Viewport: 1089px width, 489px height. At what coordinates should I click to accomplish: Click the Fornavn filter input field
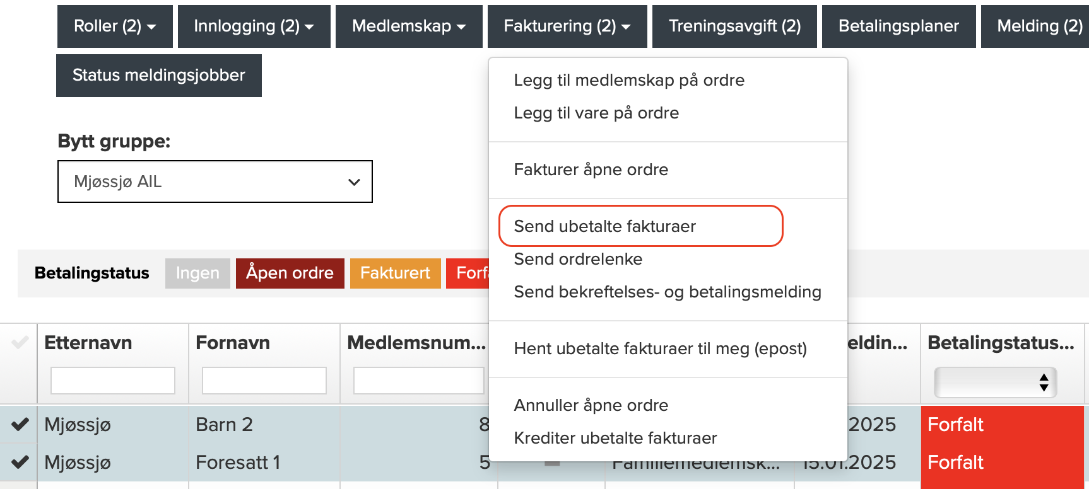264,381
